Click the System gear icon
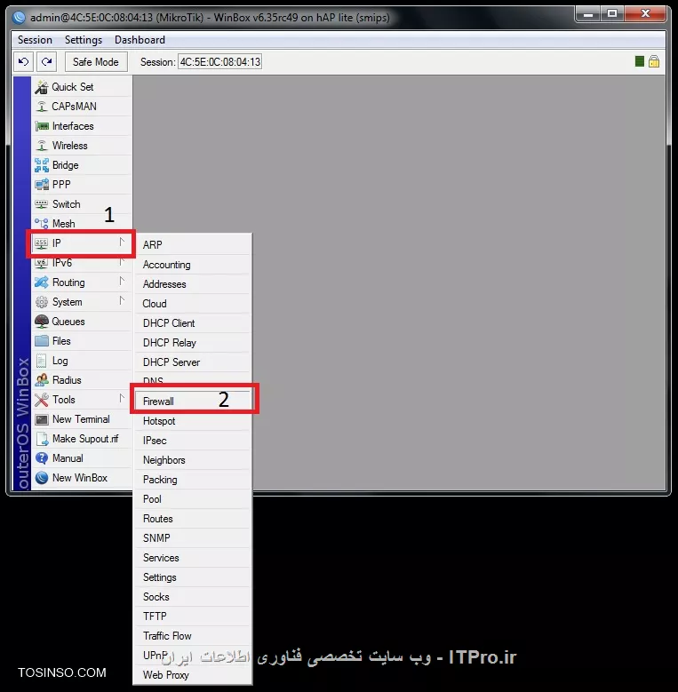 pos(42,302)
